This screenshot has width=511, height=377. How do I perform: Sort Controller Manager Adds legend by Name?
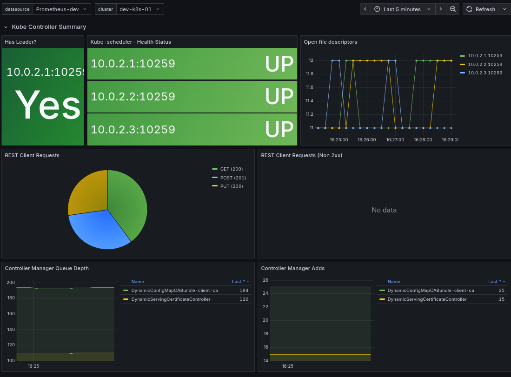394,282
